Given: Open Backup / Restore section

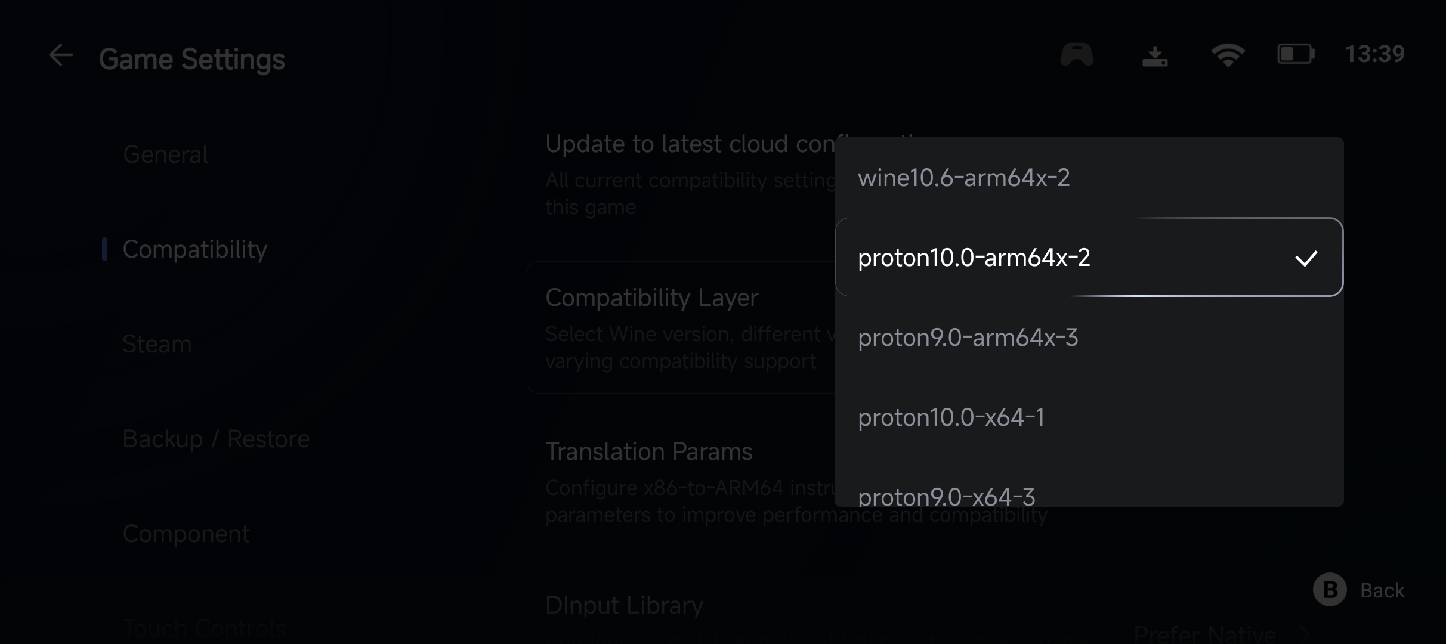Looking at the screenshot, I should [x=216, y=439].
